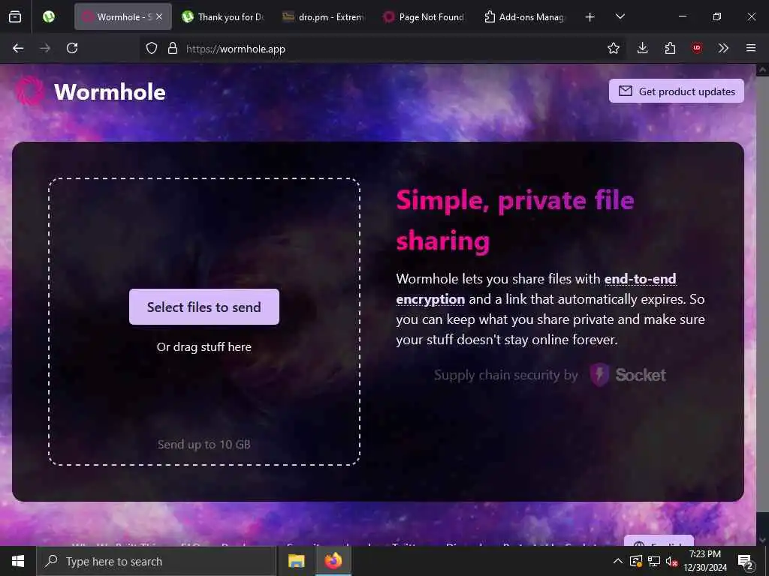Switch to the Page Not Found tab

click(424, 17)
